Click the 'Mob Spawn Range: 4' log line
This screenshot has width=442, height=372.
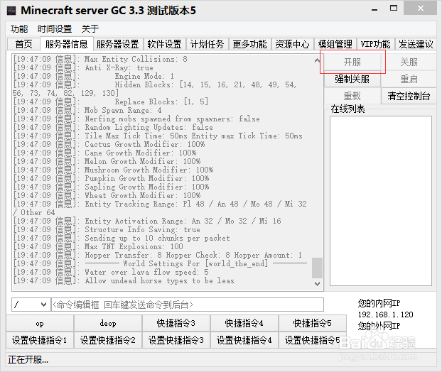[x=87, y=110]
